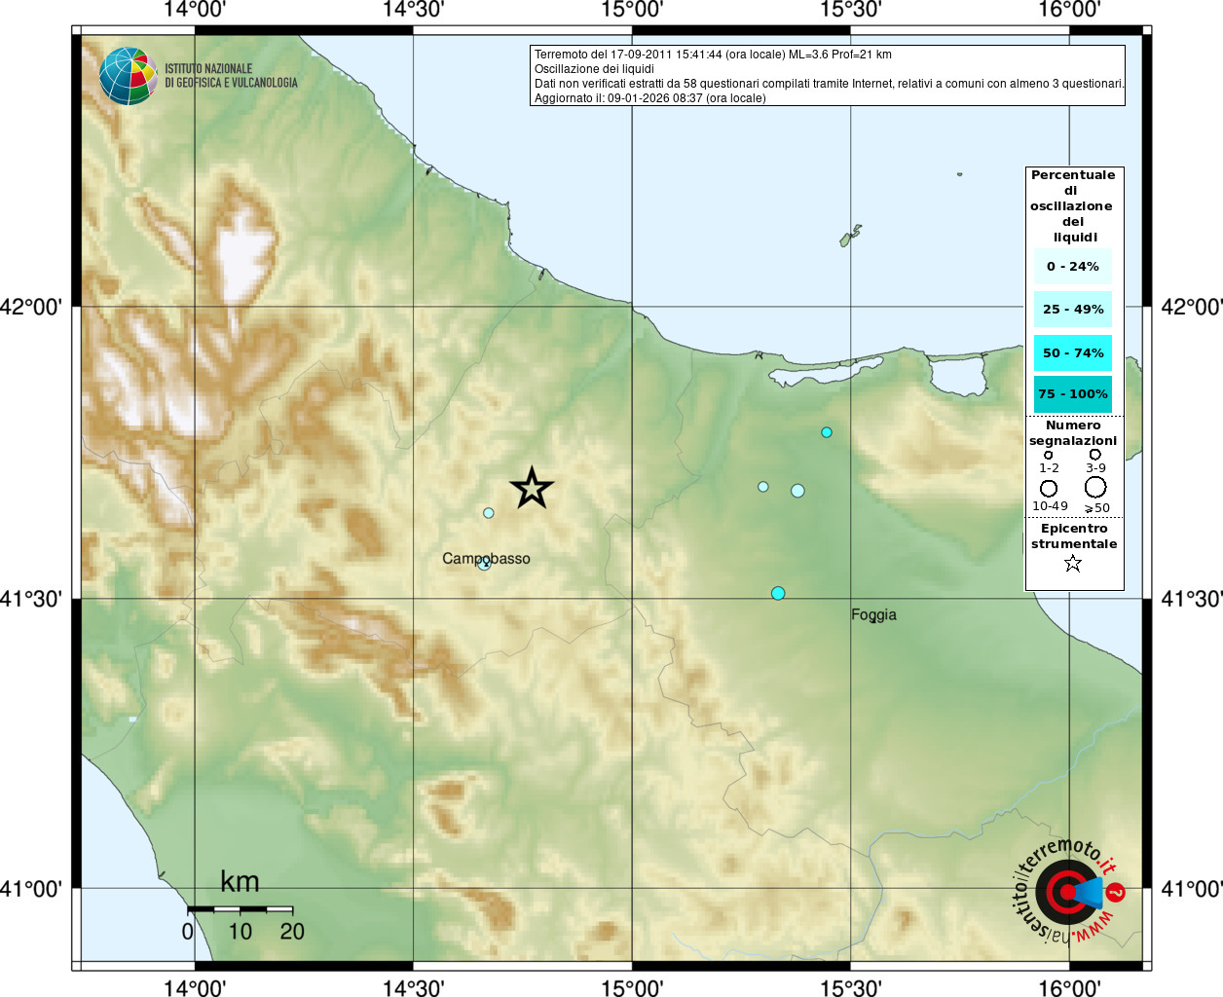This screenshot has height=997, width=1223.
Task: Click the left 41°30' latitude label
Action: click(x=30, y=599)
